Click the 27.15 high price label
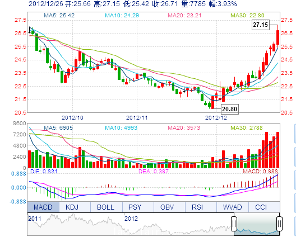 [261, 25]
